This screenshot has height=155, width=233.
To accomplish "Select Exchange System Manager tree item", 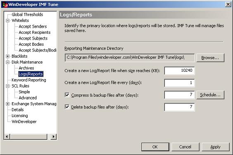I will pos(34,104).
